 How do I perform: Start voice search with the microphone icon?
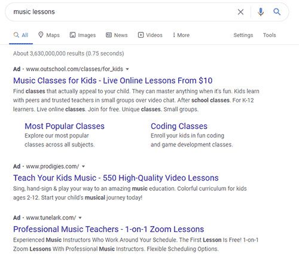point(261,12)
